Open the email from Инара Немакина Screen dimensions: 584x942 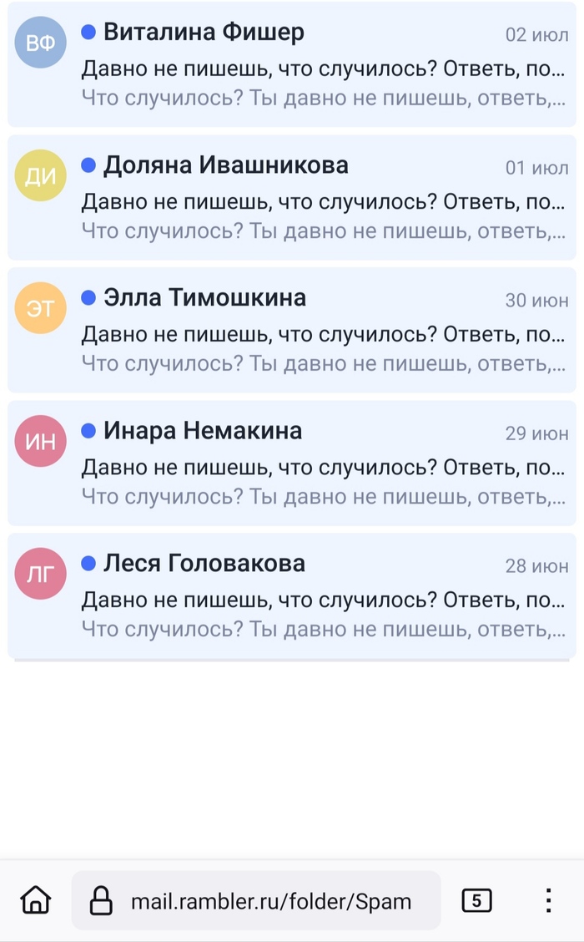click(x=292, y=463)
